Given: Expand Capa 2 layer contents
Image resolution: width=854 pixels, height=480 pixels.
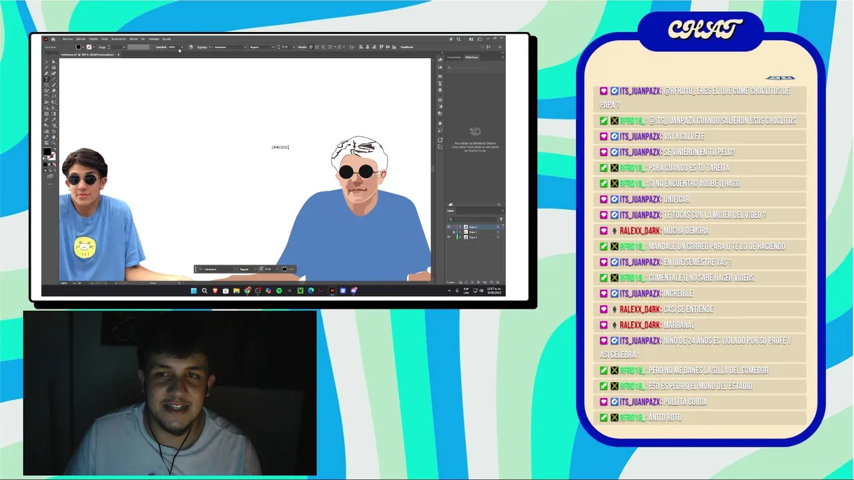Looking at the screenshot, I should click(x=460, y=227).
